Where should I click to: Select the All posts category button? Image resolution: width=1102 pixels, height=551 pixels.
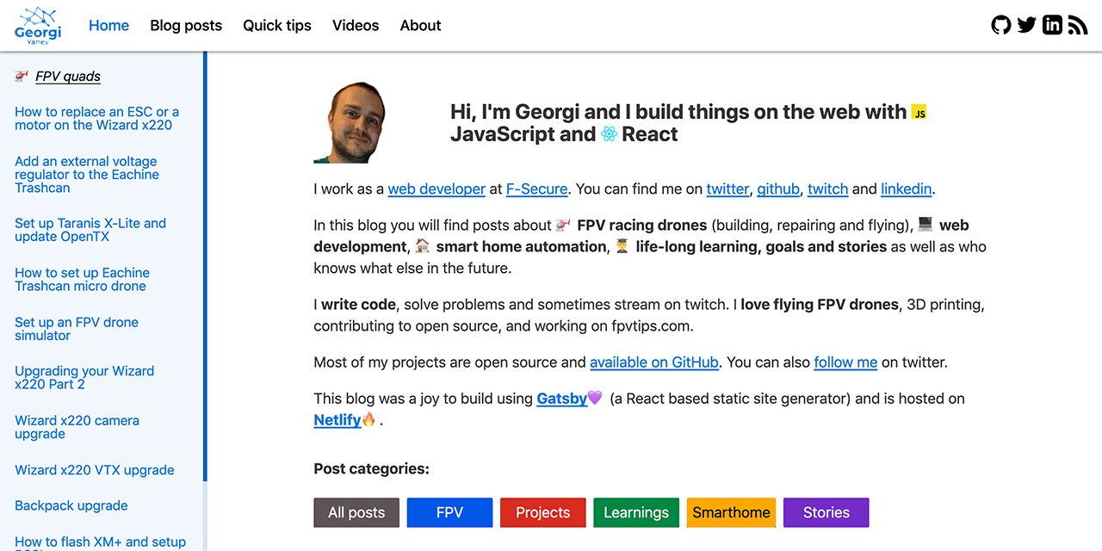pyautogui.click(x=356, y=512)
